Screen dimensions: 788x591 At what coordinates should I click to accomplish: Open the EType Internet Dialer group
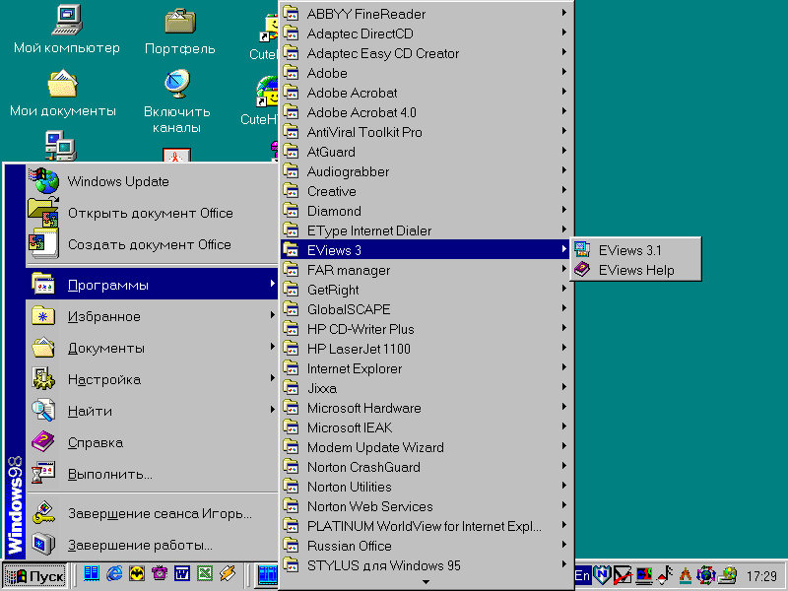(x=427, y=230)
